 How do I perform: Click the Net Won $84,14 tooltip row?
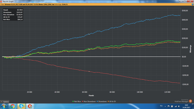point(13,19)
